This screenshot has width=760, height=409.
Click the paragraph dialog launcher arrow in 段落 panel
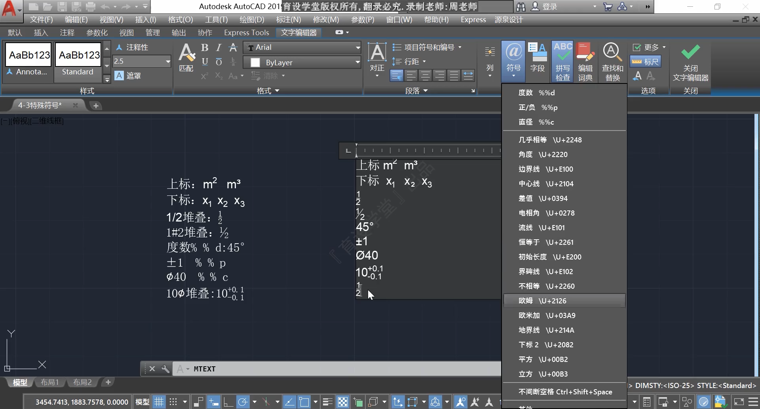pos(473,91)
